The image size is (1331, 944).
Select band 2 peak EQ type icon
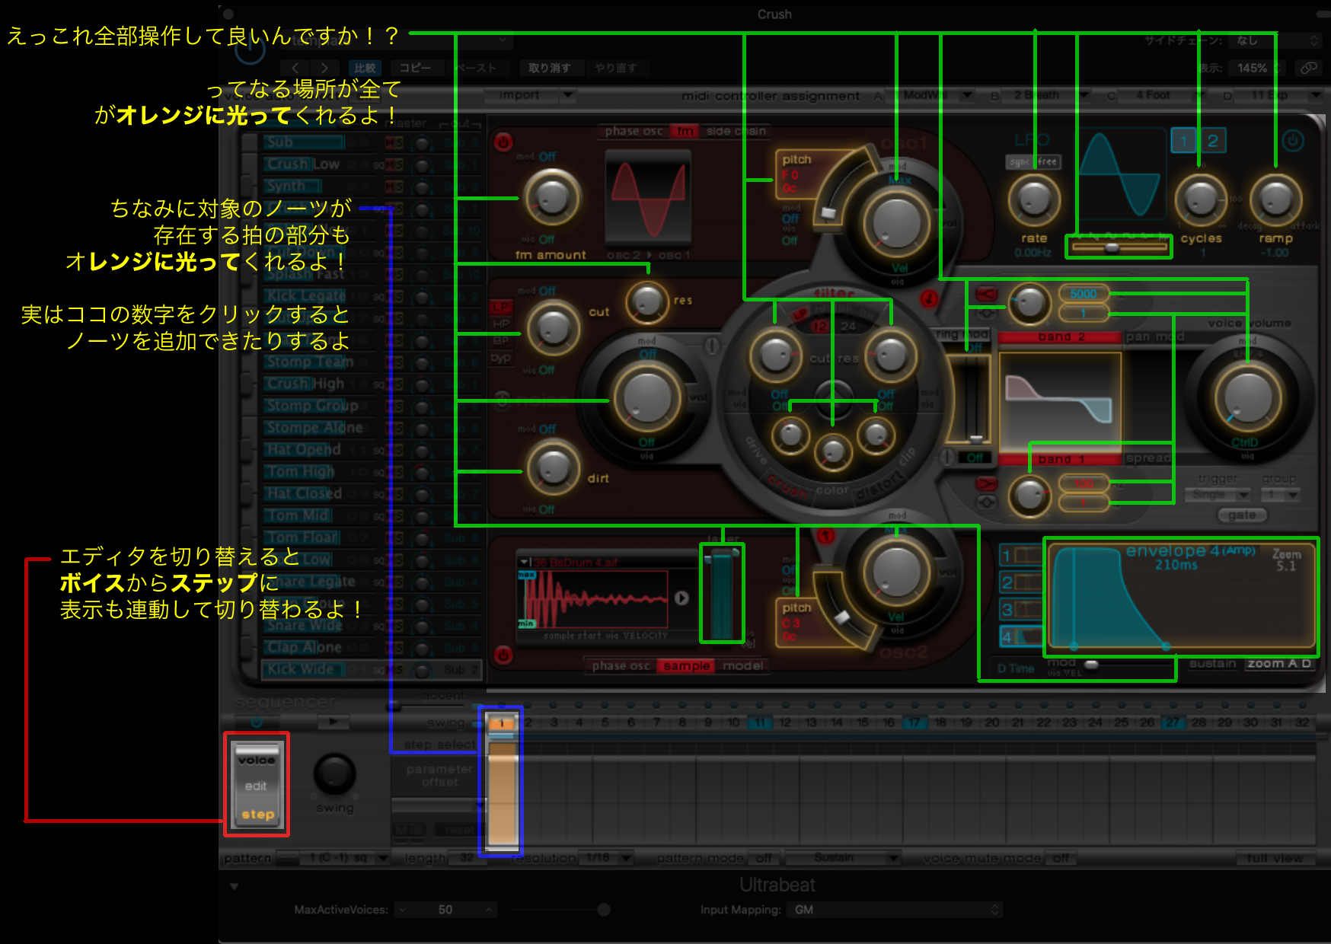[x=986, y=313]
